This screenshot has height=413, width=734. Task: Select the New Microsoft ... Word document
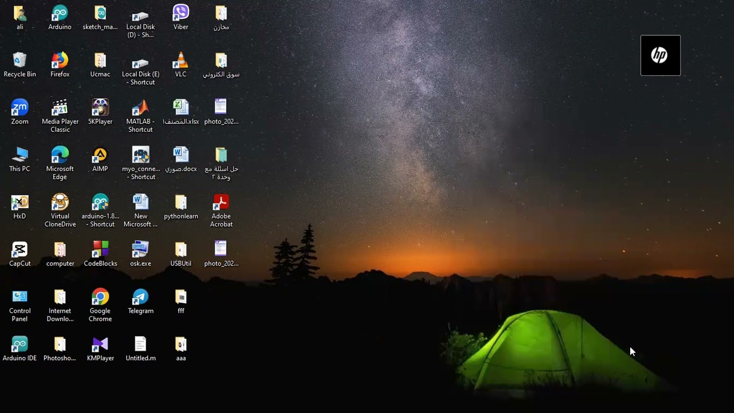click(x=140, y=202)
